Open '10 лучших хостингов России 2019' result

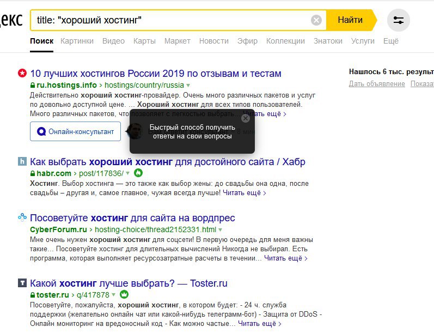point(156,74)
